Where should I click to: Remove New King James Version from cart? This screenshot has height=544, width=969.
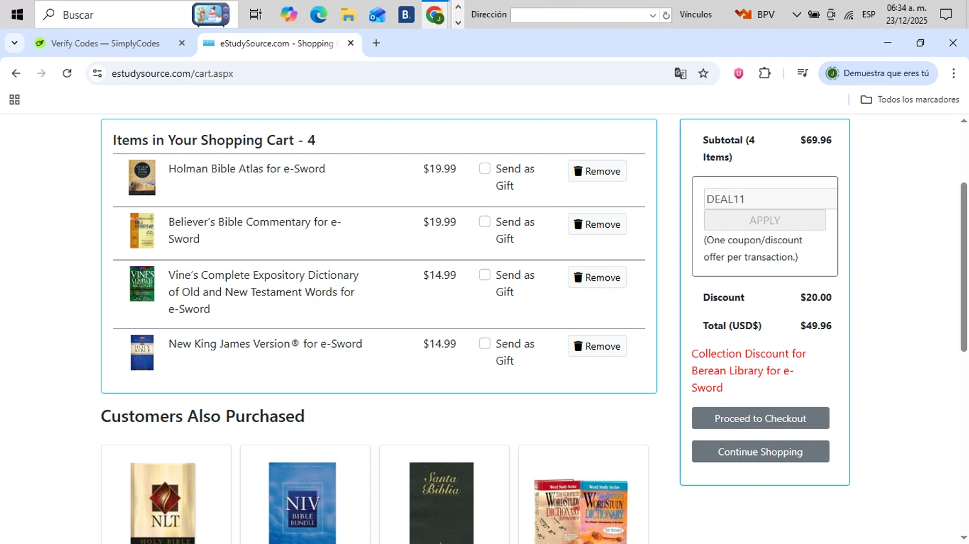(x=597, y=346)
